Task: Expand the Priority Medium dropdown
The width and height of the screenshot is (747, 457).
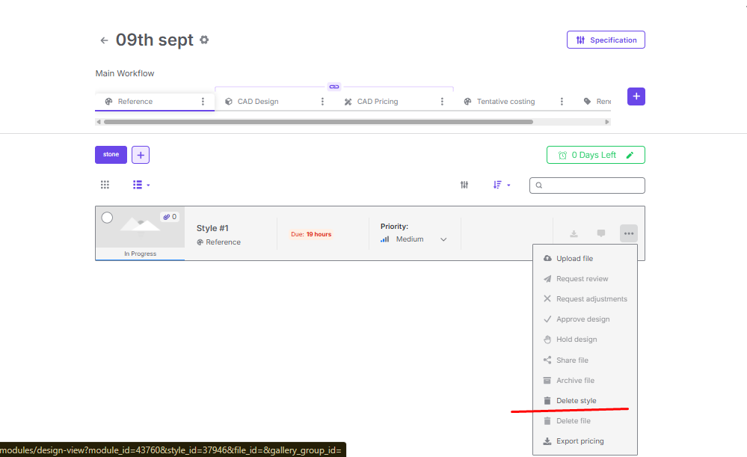Action: coord(443,239)
